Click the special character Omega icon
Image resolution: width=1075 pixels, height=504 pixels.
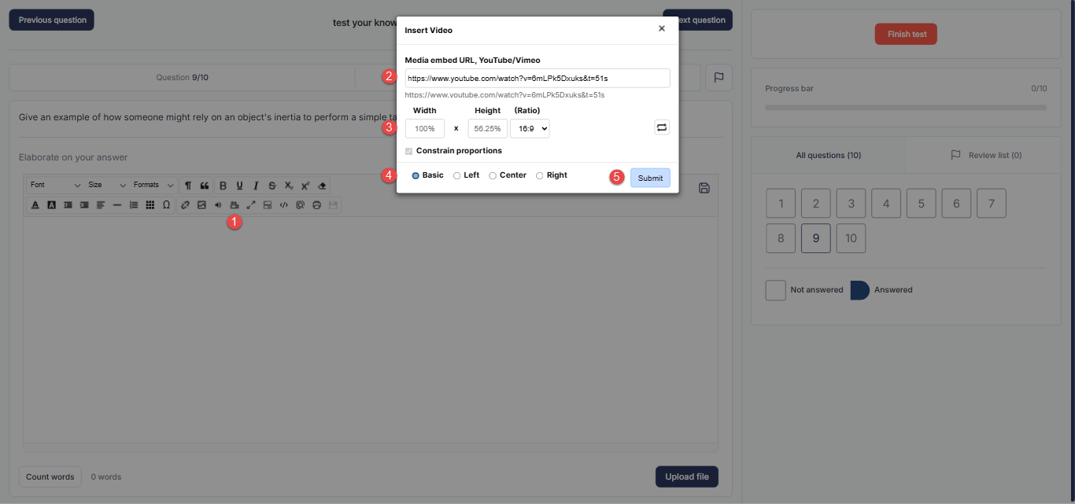(166, 205)
